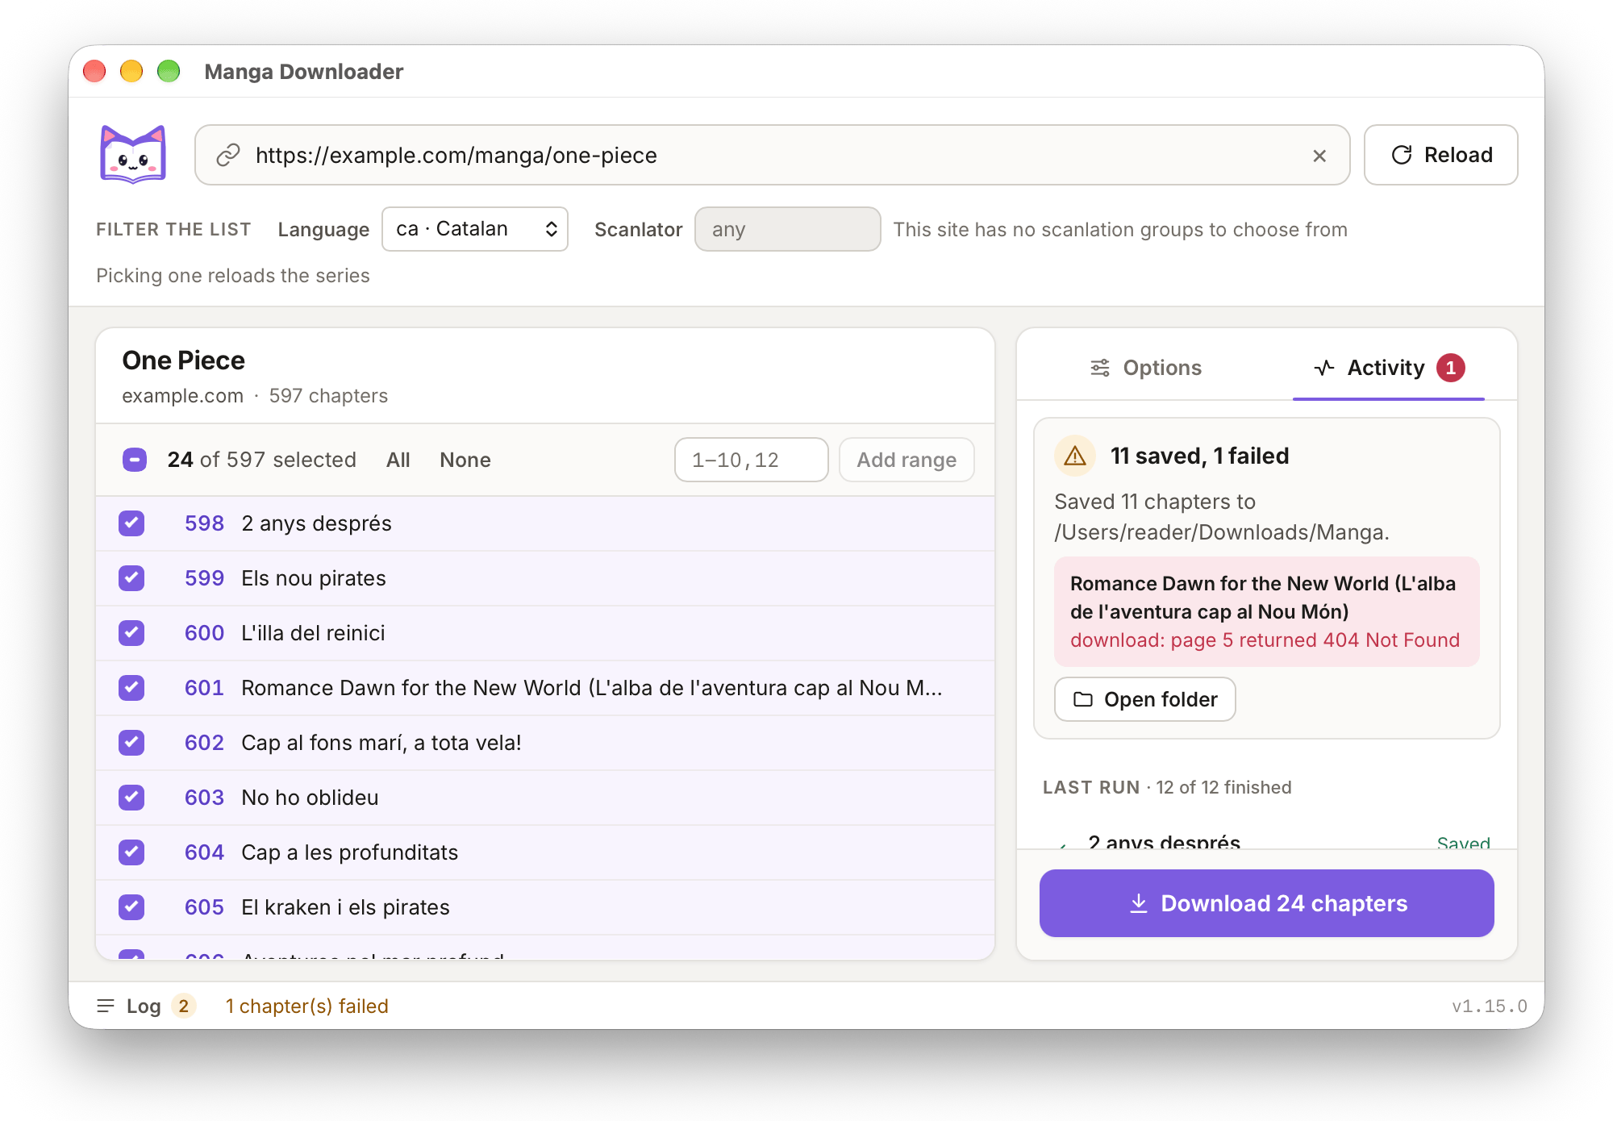Click the circular arrow Reload icon
The width and height of the screenshot is (1613, 1121).
(x=1402, y=155)
